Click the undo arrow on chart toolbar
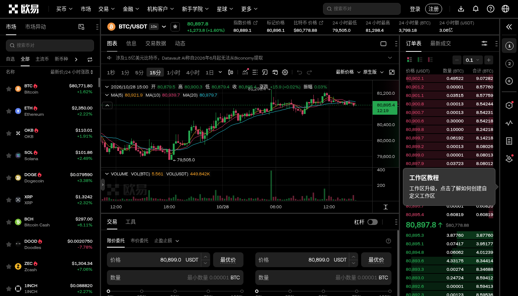 (x=299, y=72)
